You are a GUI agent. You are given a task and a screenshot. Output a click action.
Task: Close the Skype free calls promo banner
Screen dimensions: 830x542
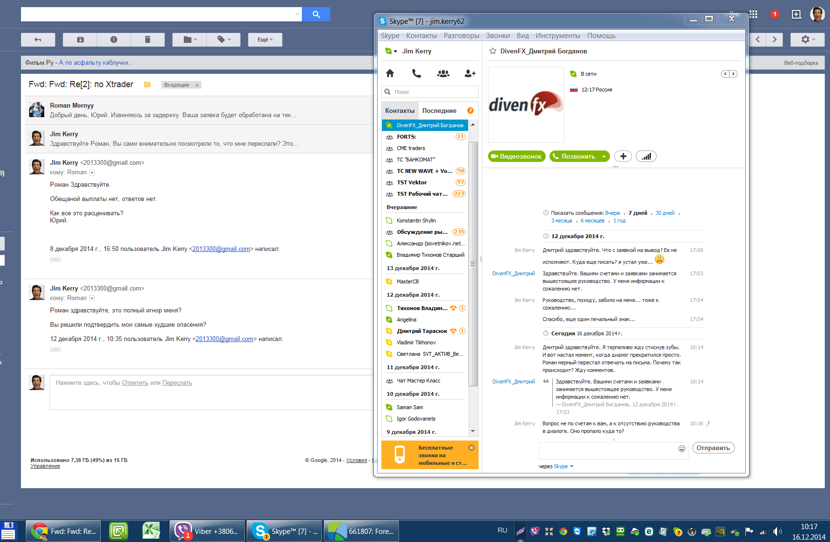click(x=471, y=448)
